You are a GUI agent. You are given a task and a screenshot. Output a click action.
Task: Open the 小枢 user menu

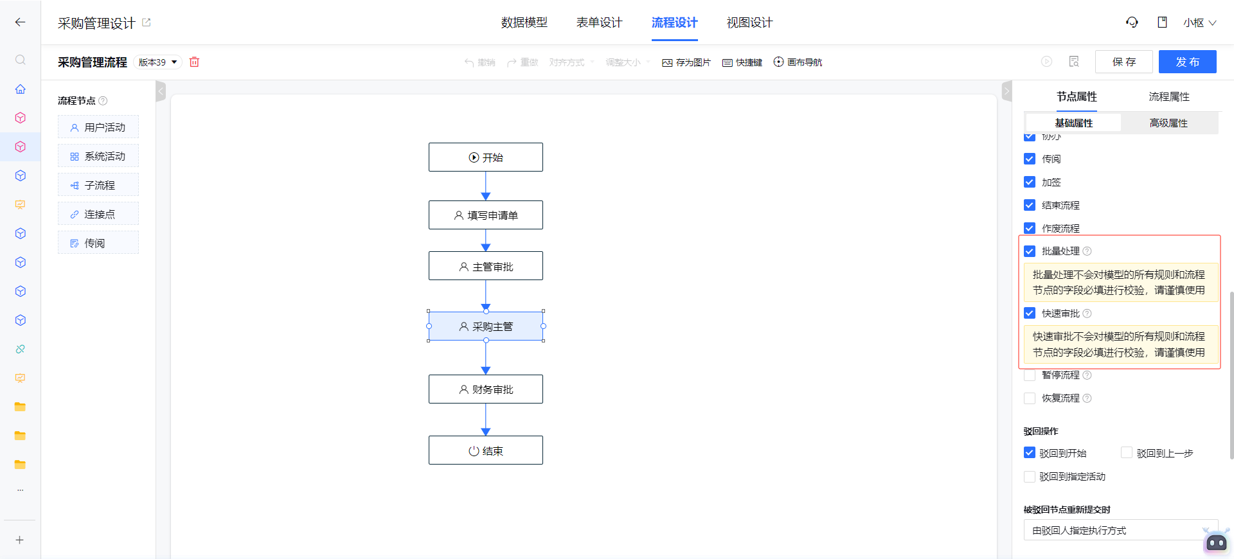click(x=1200, y=22)
